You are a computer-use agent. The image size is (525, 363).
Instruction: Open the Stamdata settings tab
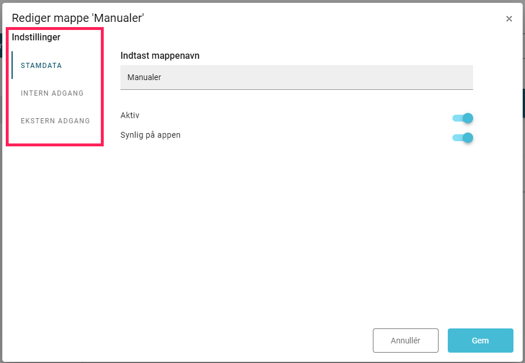[41, 65]
